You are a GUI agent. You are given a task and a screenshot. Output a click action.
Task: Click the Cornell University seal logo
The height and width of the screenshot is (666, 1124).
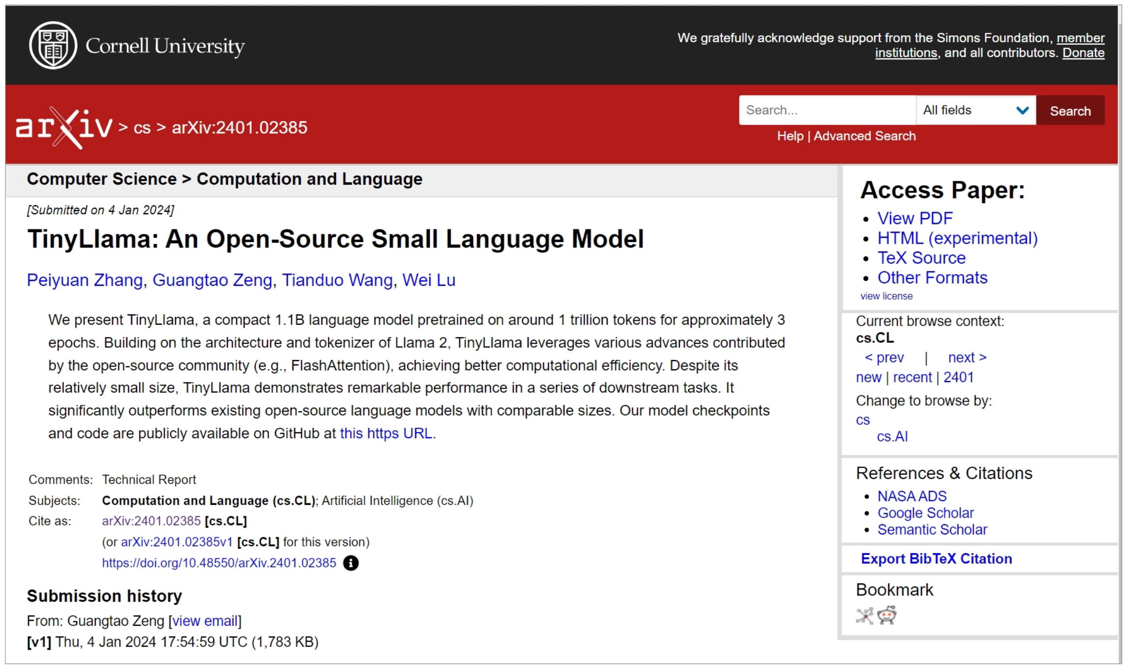coord(53,45)
